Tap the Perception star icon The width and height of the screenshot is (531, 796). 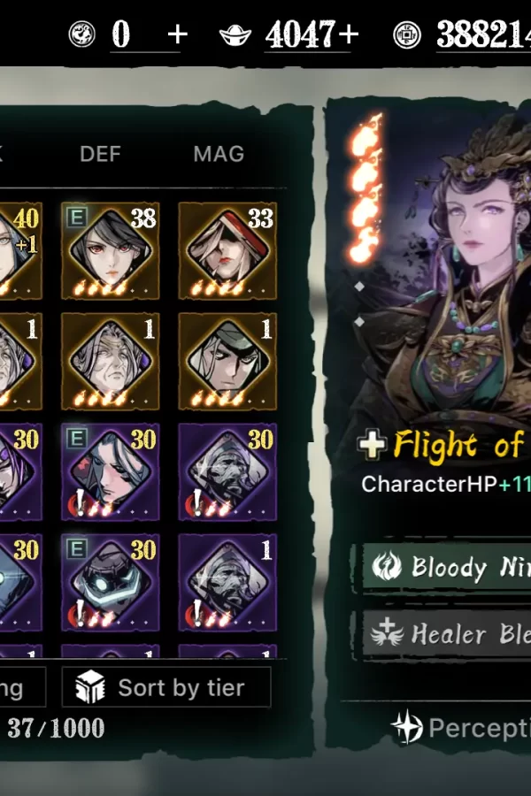pyautogui.click(x=407, y=728)
